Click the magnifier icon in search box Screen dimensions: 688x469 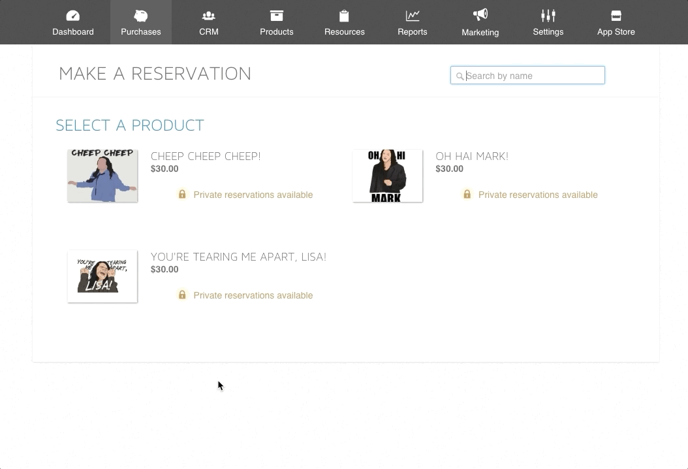(460, 76)
